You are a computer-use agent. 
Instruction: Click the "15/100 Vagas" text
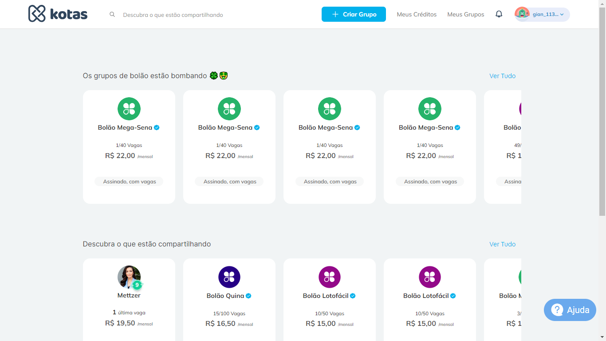[229, 313]
